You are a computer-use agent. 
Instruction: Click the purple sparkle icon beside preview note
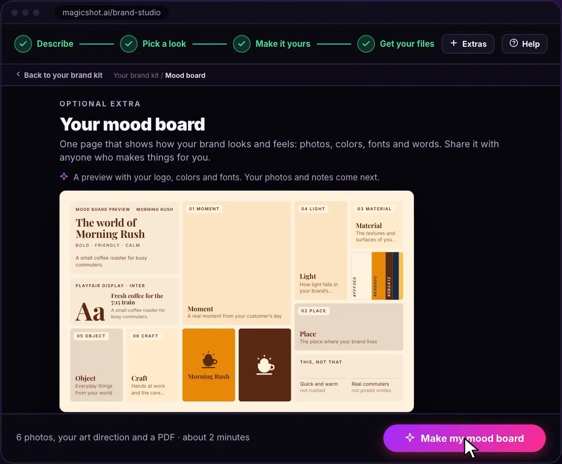click(64, 176)
